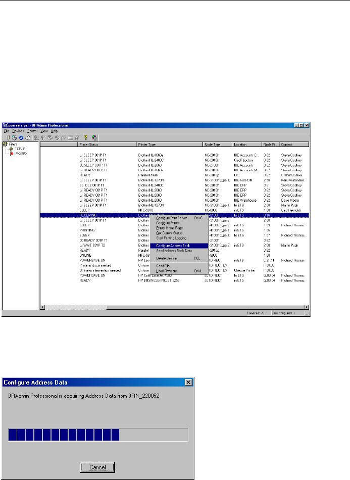This screenshot has height=480, width=350.
Task: Click the Filters tree root icon
Action: (5, 144)
